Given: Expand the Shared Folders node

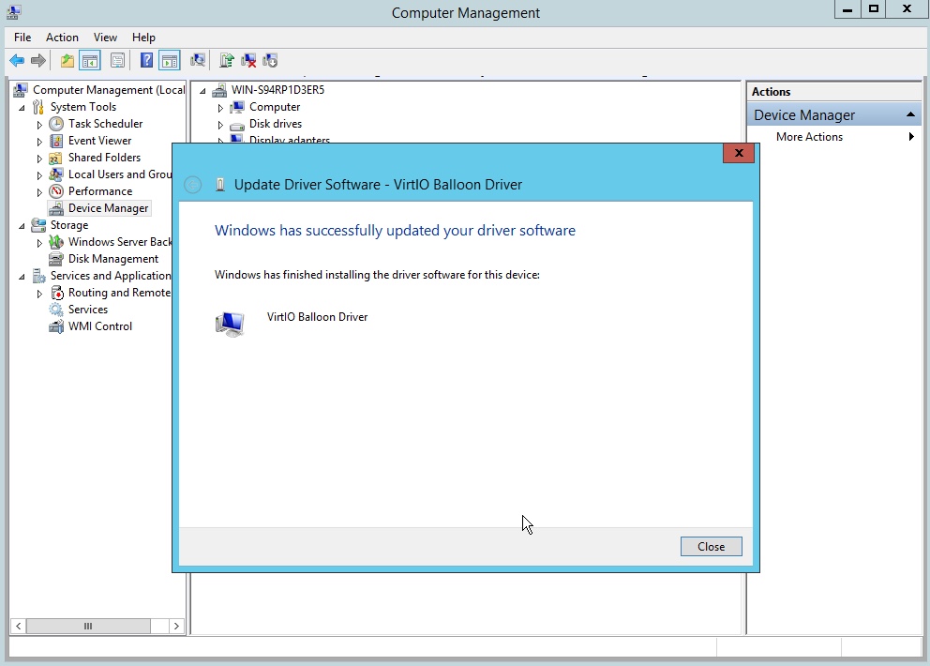Looking at the screenshot, I should 39,159.
